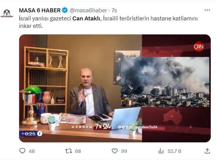Click the reply speech bubble icon

point(22,151)
